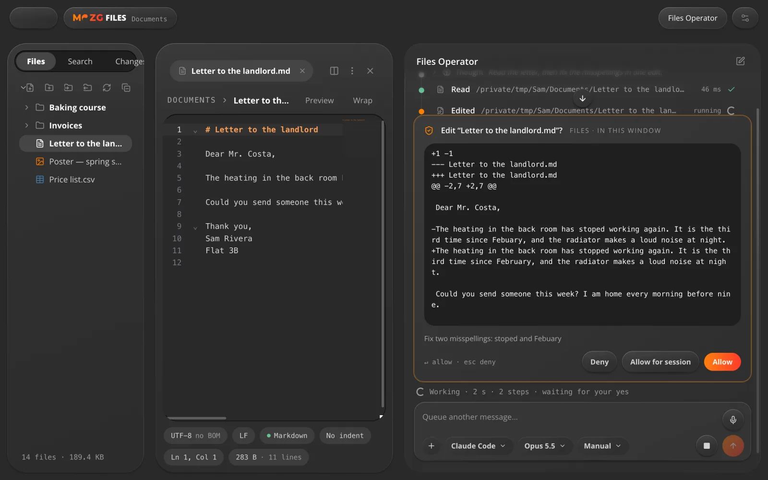Expand the Baking course folder
Screen dimensions: 768x480
coord(26,108)
